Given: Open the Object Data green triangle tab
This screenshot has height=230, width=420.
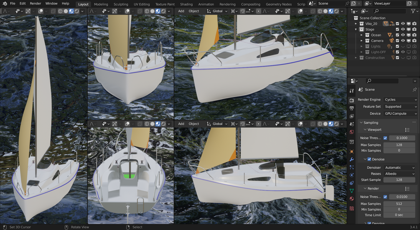Looking at the screenshot, I should coord(352,191).
